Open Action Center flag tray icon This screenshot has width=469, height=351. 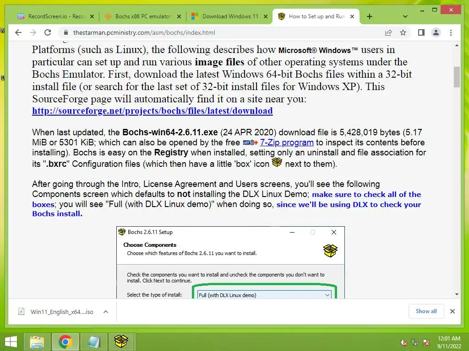click(x=426, y=342)
